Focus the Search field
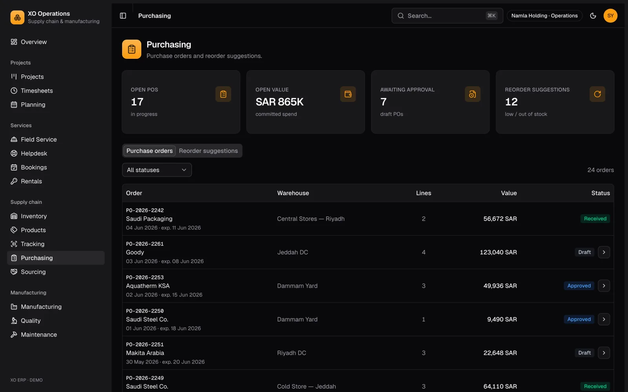This screenshot has width=628, height=392. (447, 16)
